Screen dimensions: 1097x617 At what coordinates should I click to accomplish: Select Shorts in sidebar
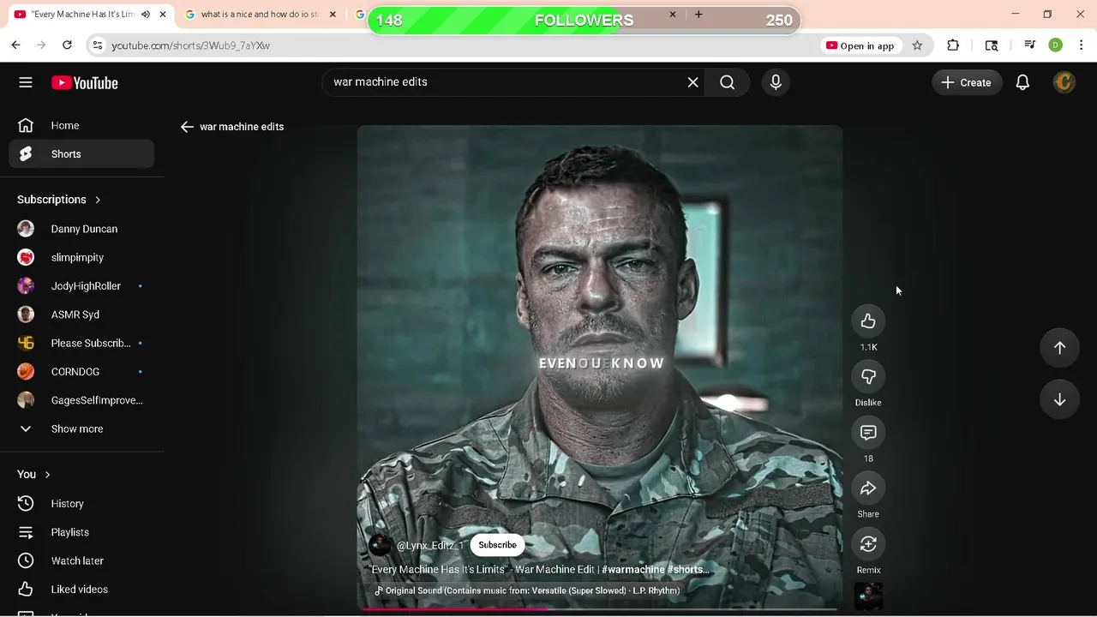pyautogui.click(x=81, y=154)
